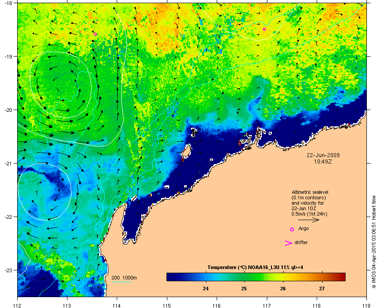380x308 pixels.
Task: Click the colorbar tick label 26
Action: [x=283, y=289]
